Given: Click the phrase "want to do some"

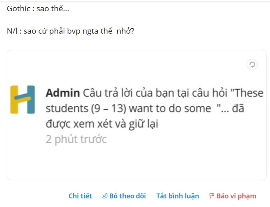Looking at the screenshot, I should (x=170, y=109).
